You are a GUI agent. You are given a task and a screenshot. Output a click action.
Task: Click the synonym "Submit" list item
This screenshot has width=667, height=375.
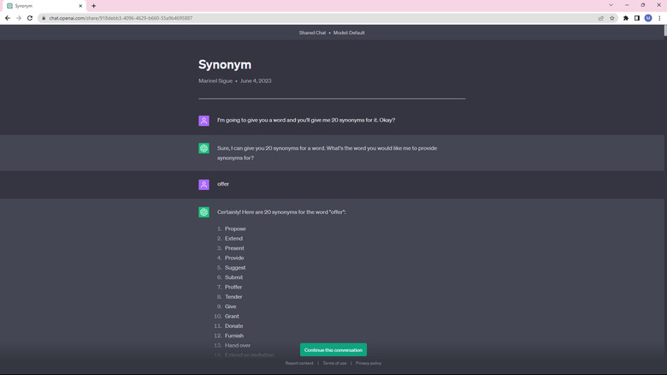[233, 277]
